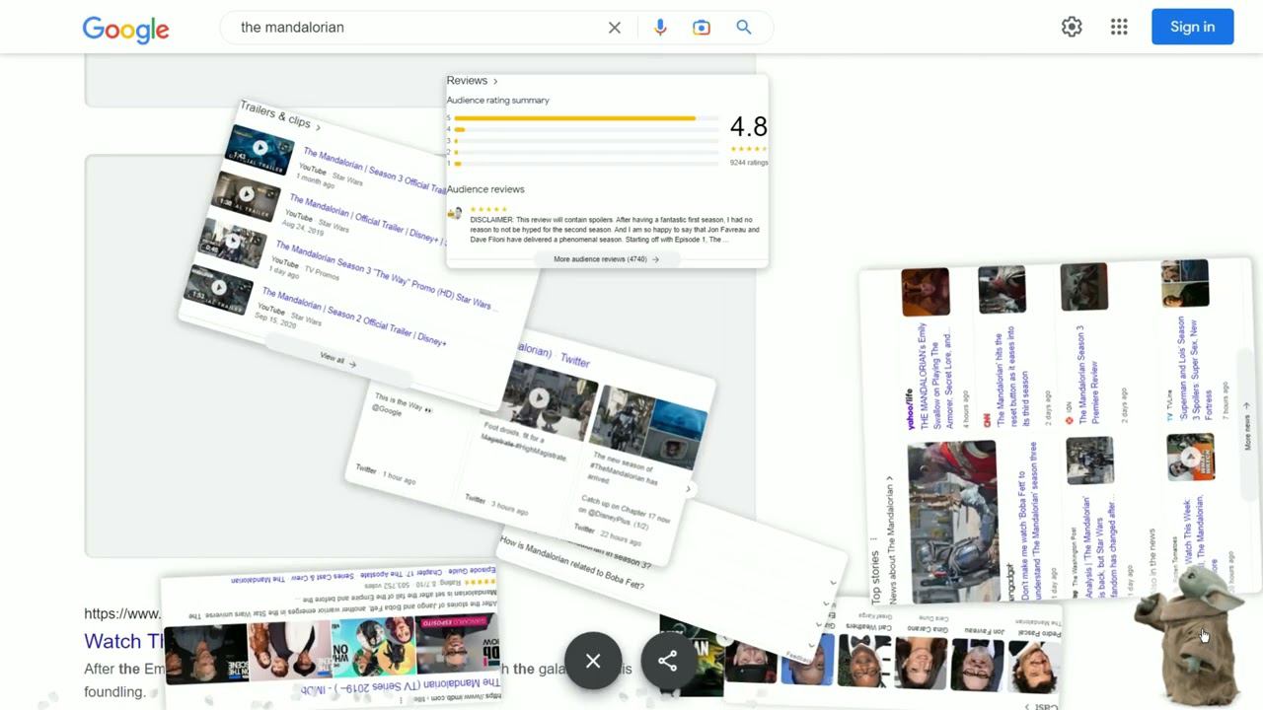Open the Yahoo Life Emily Swallow story thumbnail
Image resolution: width=1263 pixels, height=710 pixels.
pyautogui.click(x=926, y=292)
